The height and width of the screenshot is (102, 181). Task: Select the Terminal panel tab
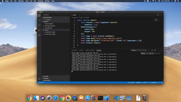click(x=99, y=50)
